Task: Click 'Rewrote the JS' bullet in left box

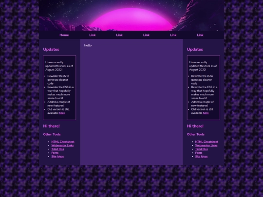Action: tap(58, 80)
